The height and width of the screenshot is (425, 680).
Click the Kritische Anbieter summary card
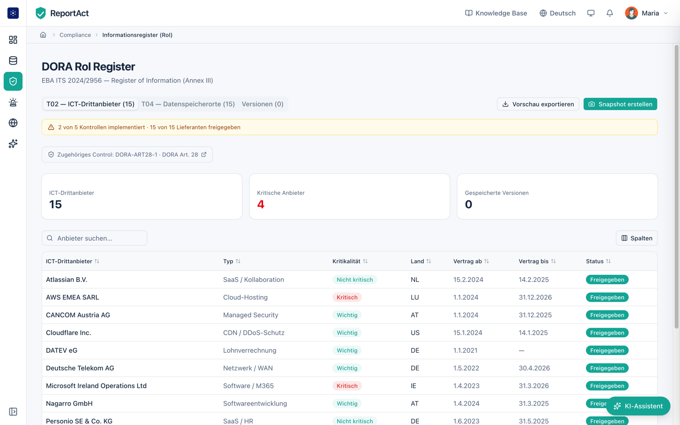point(349,196)
